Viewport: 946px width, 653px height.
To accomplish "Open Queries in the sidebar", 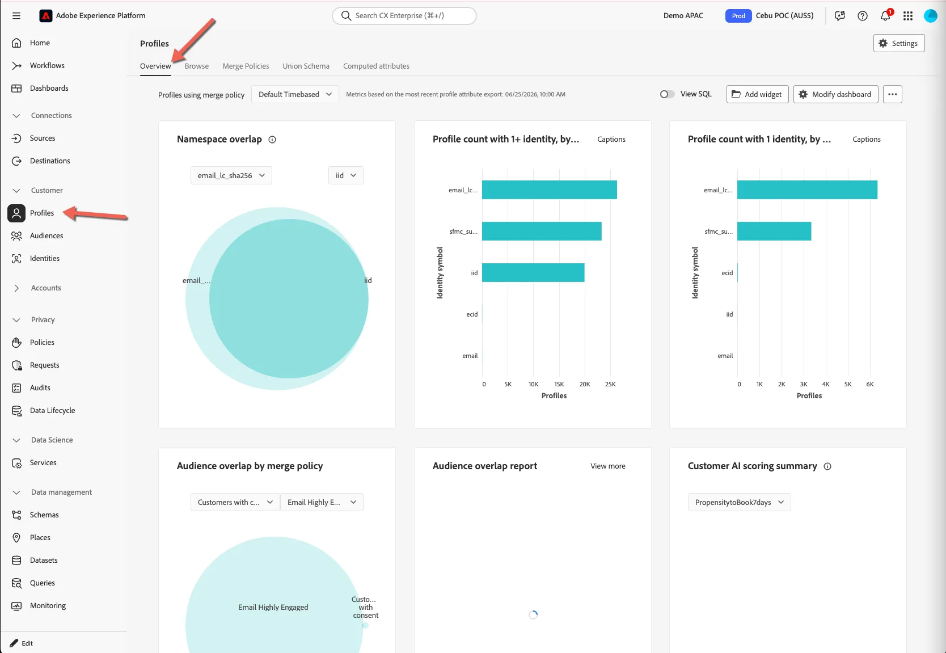I will tap(43, 583).
